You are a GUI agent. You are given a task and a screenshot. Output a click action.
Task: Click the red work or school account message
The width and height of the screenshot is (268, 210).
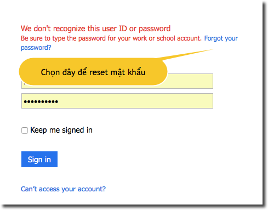(111, 38)
